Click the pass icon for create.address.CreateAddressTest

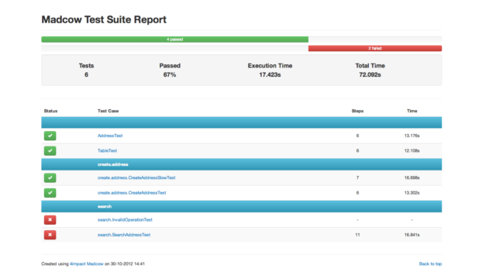50,193
